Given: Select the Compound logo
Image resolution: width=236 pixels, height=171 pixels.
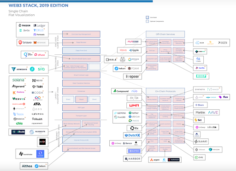Looking at the screenshot, I should point(121,91).
